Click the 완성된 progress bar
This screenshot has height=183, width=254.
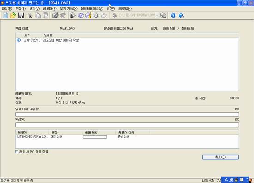pos(127,125)
